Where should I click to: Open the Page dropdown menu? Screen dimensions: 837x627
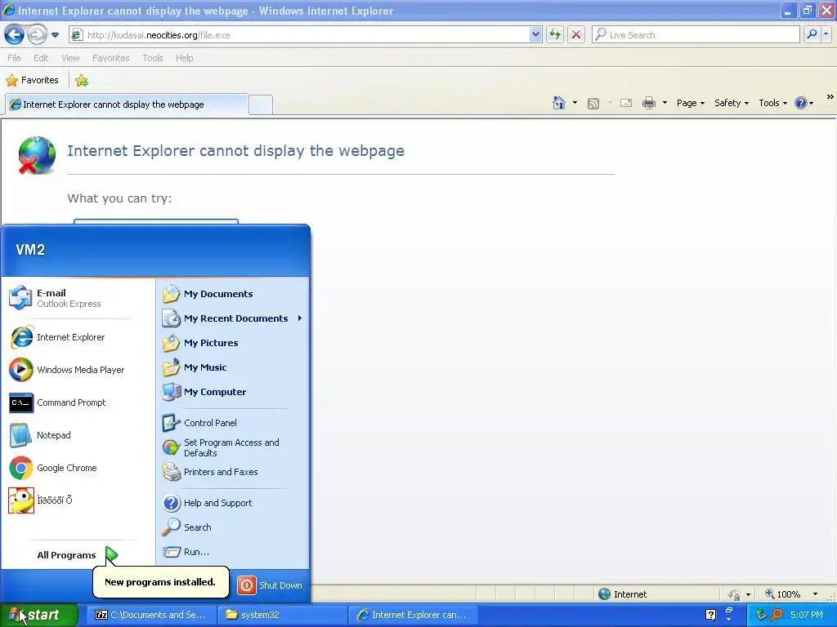click(691, 103)
